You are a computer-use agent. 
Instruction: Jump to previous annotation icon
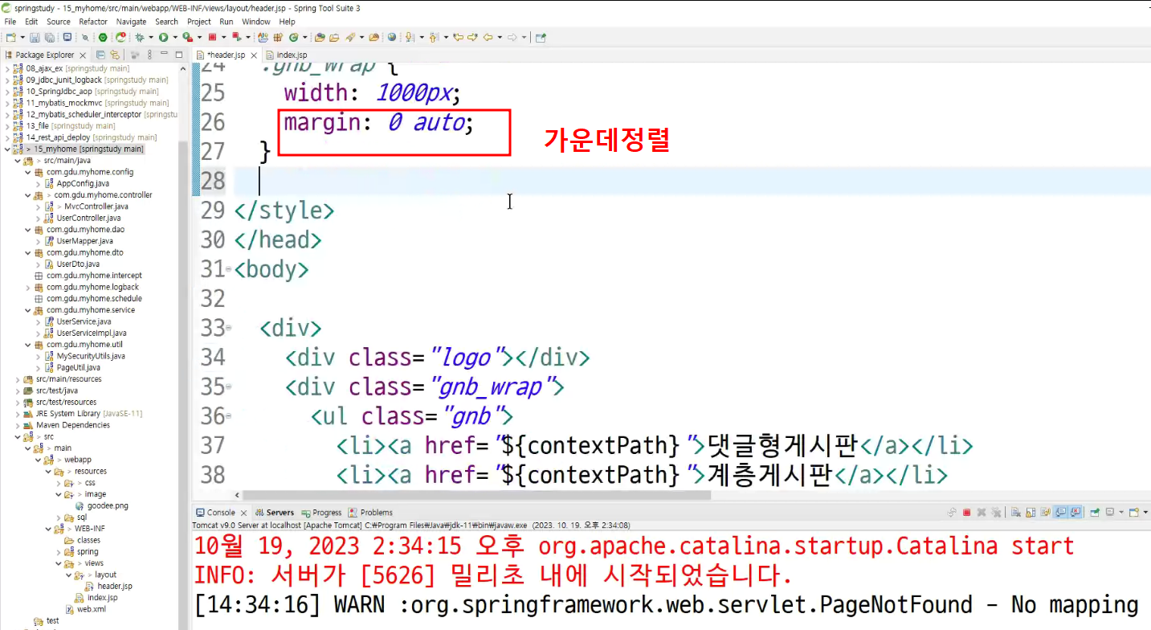point(433,37)
